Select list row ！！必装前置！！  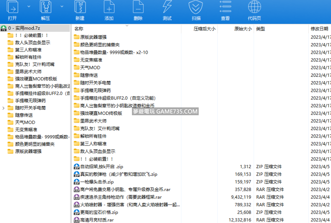pyautogui.click(x=201, y=159)
